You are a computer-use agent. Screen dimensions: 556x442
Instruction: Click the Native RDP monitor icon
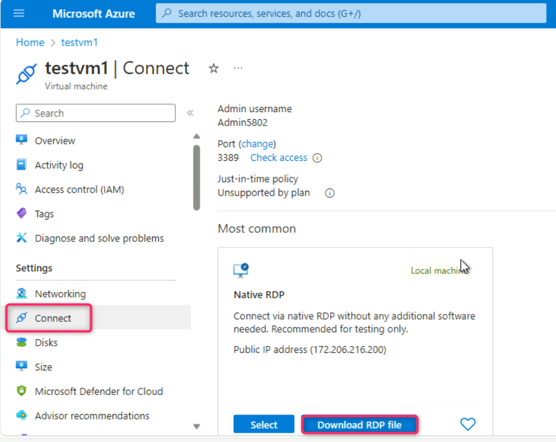click(x=241, y=270)
